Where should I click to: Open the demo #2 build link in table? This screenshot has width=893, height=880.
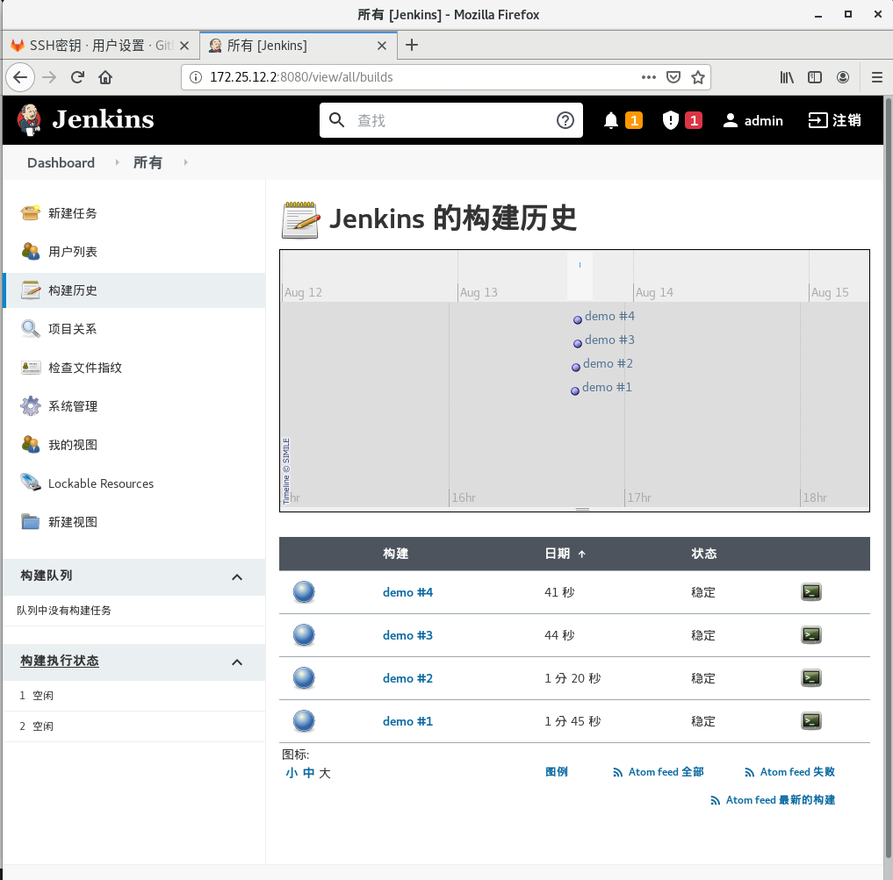coord(407,678)
